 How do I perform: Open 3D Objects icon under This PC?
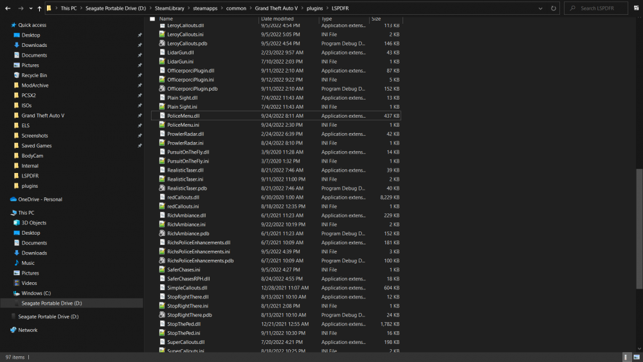pos(17,222)
